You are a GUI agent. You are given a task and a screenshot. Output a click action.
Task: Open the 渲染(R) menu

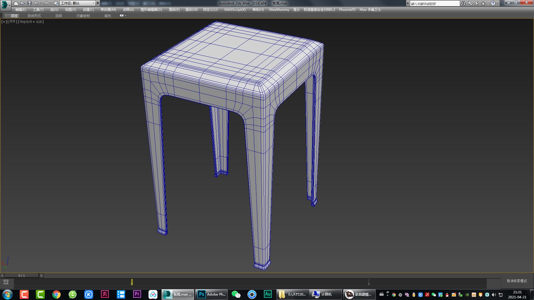174,9
